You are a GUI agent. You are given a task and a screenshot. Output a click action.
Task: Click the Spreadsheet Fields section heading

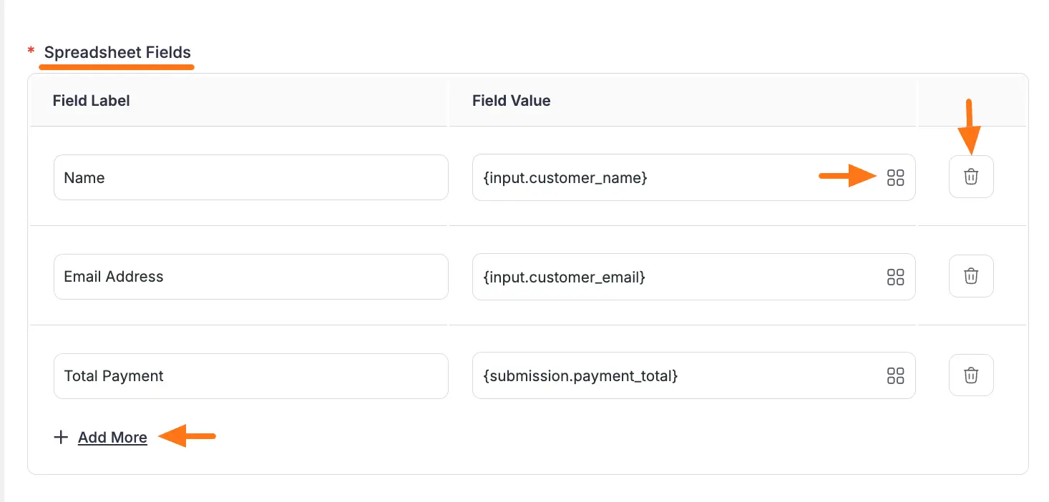[x=117, y=53]
